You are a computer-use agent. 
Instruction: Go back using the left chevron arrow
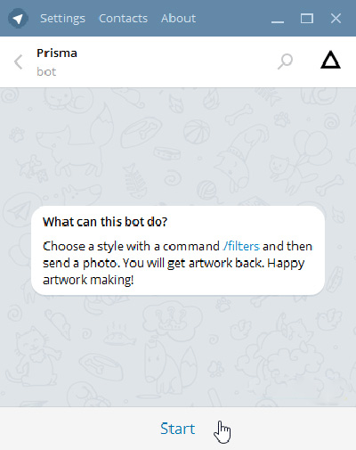tap(19, 62)
